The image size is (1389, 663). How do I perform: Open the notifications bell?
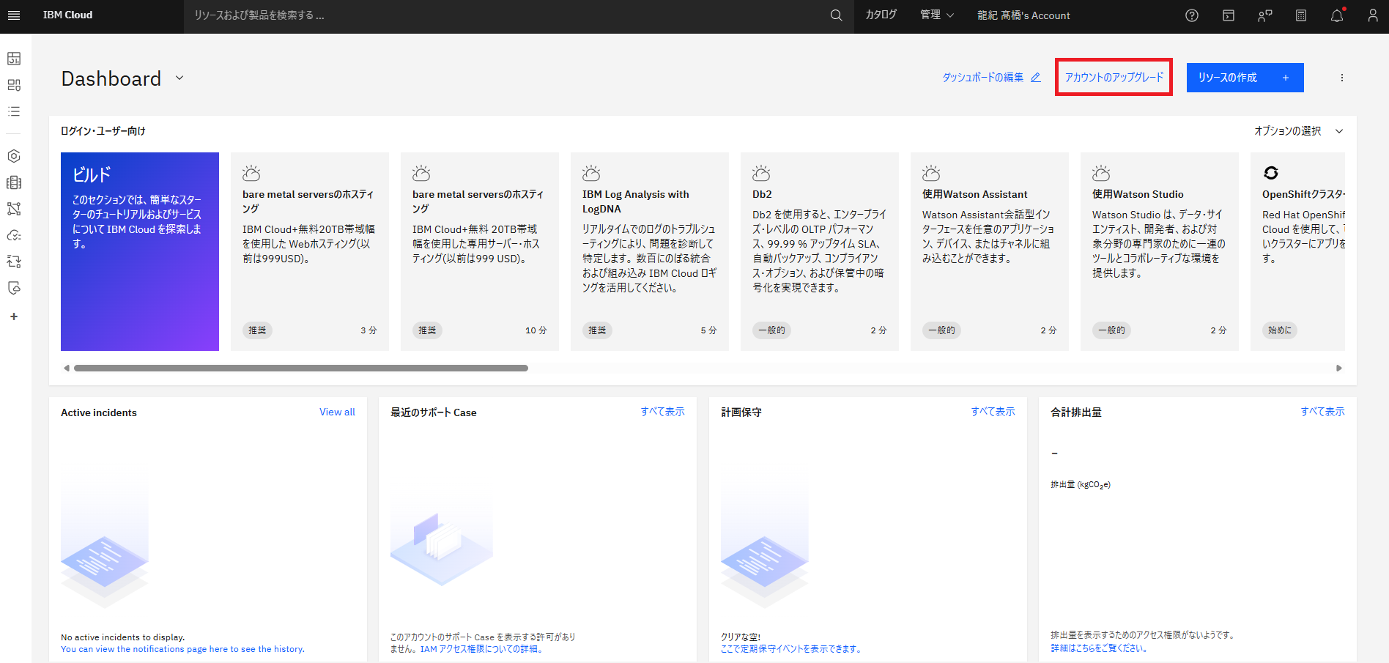[x=1337, y=15]
